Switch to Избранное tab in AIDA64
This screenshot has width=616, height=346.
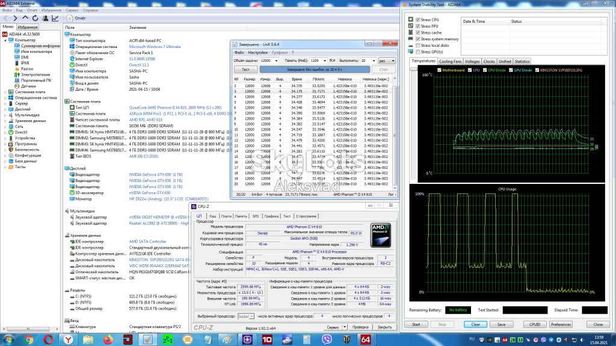point(28,27)
